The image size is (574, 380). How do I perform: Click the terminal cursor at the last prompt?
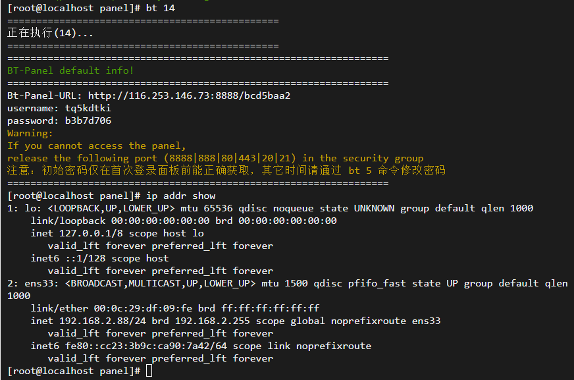point(149,371)
